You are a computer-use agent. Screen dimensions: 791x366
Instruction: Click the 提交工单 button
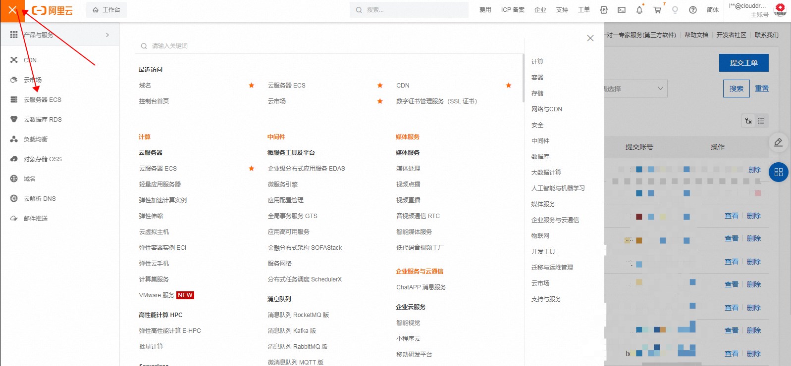point(744,63)
